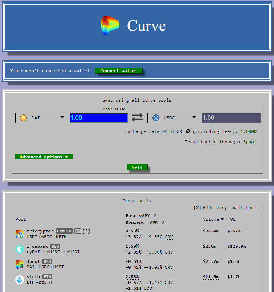Open the steth pool
This screenshot has width=274, height=292.
(x=33, y=277)
